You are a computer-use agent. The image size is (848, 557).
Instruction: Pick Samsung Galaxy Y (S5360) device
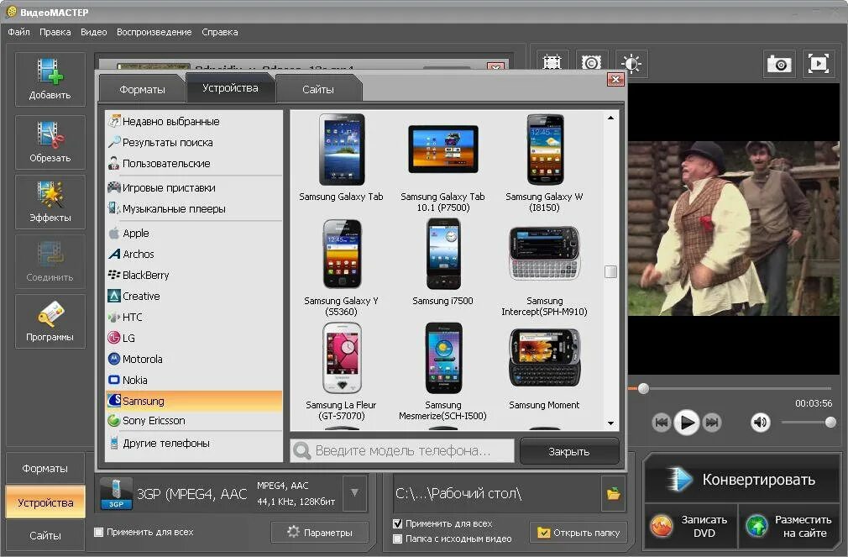pyautogui.click(x=341, y=268)
